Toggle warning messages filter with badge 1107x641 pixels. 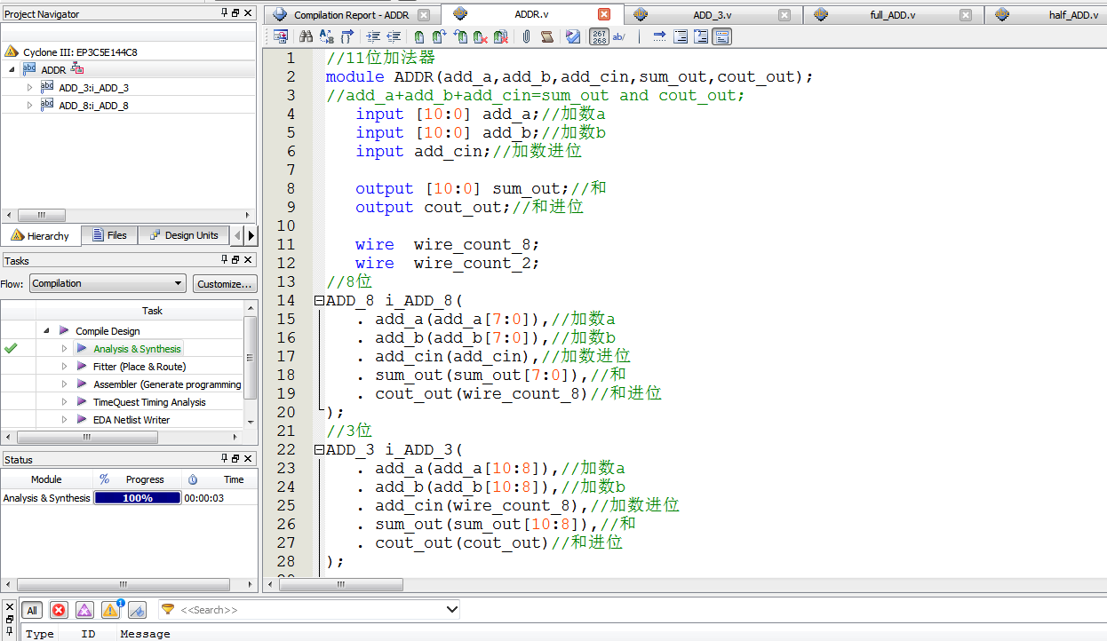coord(111,610)
